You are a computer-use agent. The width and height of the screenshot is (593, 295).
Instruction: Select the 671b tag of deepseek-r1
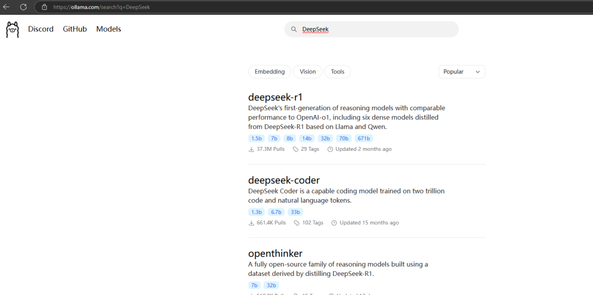tap(364, 139)
